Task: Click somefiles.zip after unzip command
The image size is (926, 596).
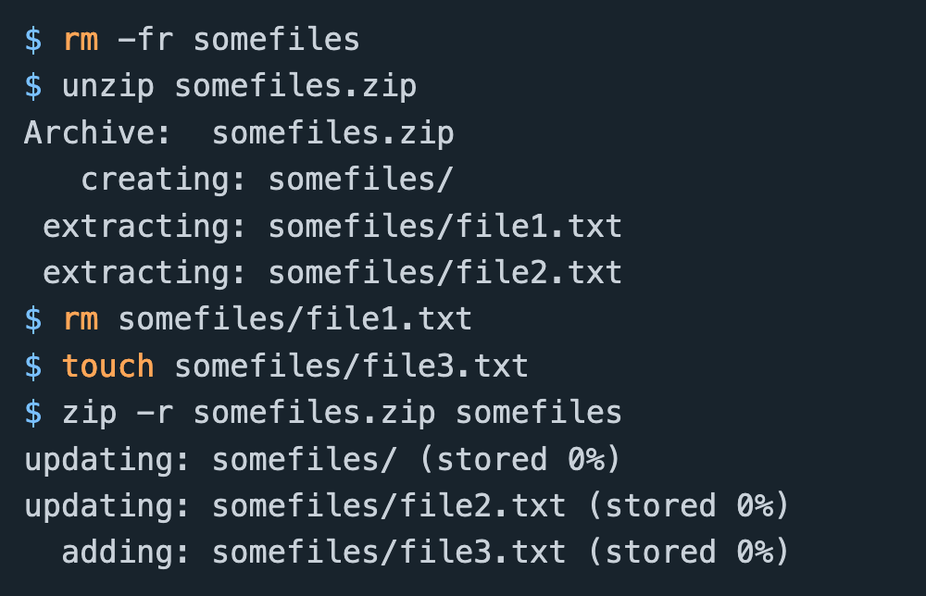Action: pos(296,87)
